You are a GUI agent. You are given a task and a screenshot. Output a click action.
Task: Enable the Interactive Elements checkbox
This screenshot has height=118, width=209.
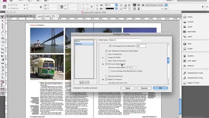[x=106, y=76]
